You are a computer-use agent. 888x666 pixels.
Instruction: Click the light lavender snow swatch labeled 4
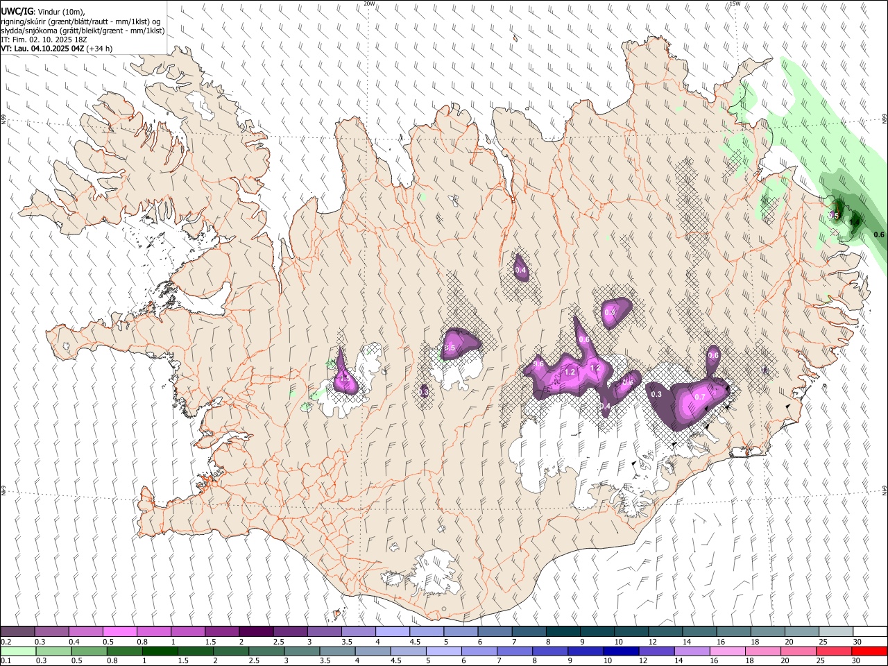coord(392,631)
